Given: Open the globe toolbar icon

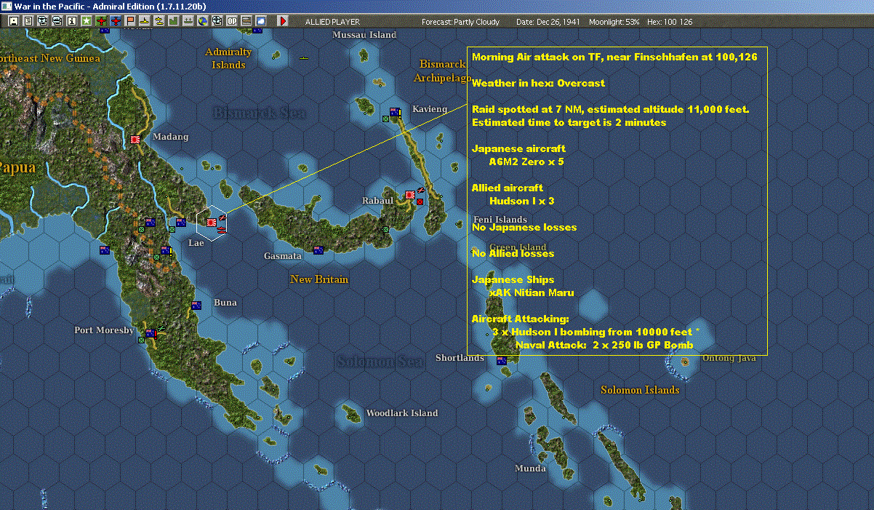Looking at the screenshot, I should pos(202,22).
